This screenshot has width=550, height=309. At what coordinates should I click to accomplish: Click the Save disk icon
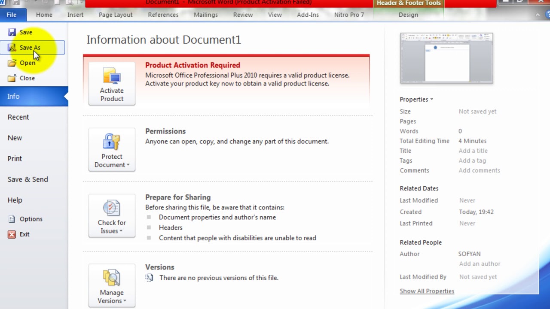[12, 32]
